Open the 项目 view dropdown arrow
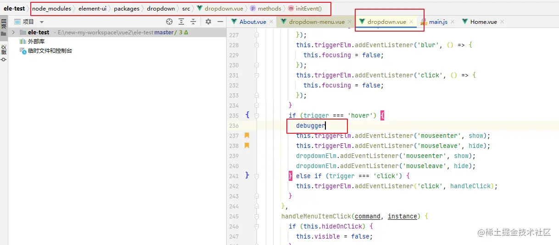 [x=42, y=22]
